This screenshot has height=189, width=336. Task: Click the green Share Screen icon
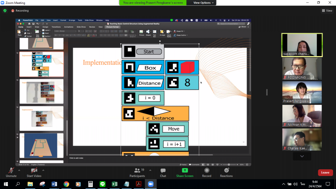(185, 170)
